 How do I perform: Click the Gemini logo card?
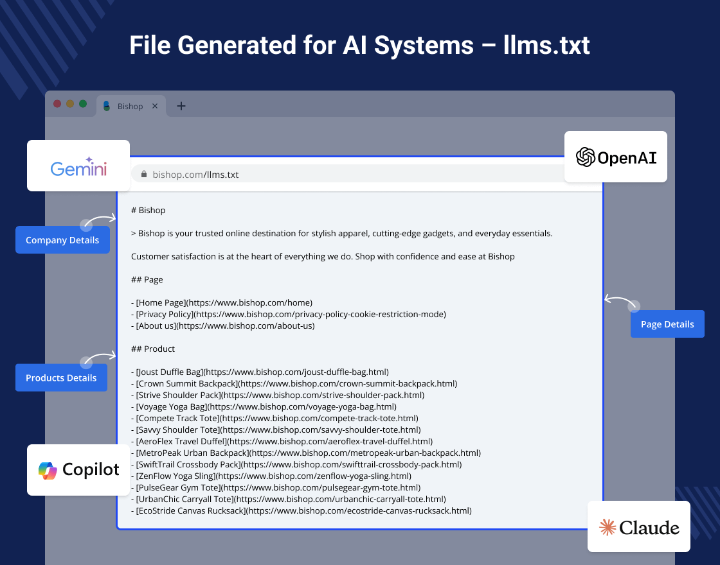(x=78, y=166)
